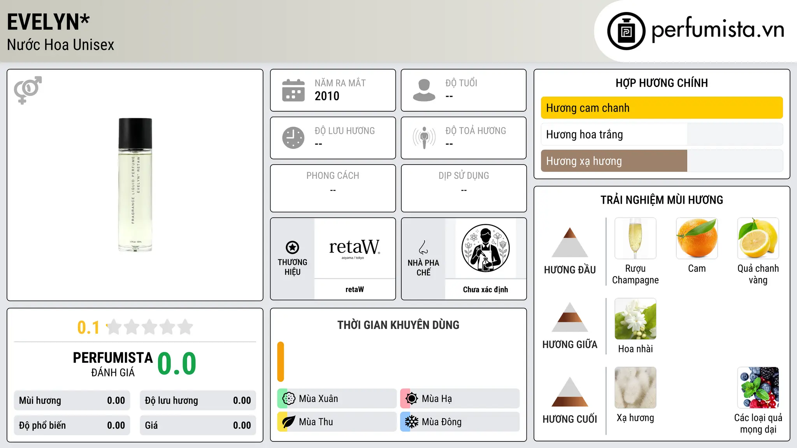Screen dimensions: 797x448
Task: Open the Quả chanh vàng note image
Action: (758, 238)
